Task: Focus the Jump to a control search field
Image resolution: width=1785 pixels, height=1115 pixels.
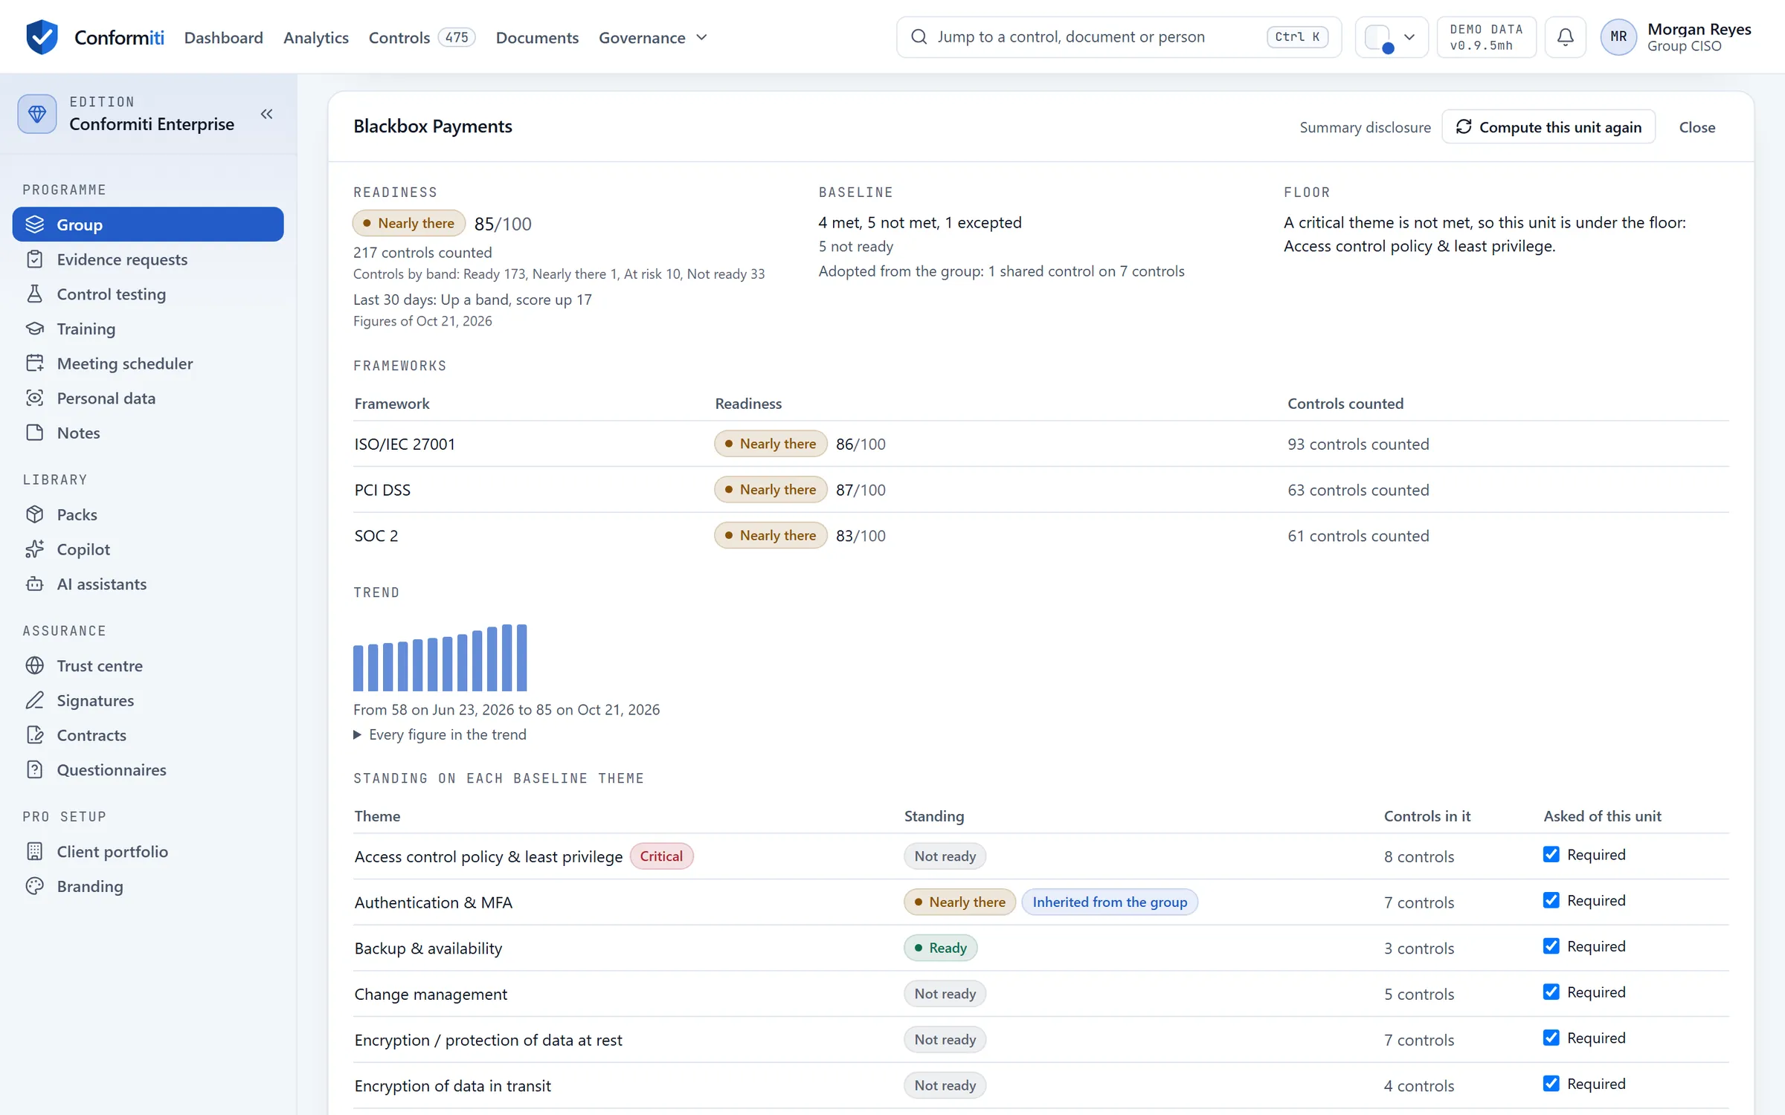Action: pyautogui.click(x=1119, y=36)
